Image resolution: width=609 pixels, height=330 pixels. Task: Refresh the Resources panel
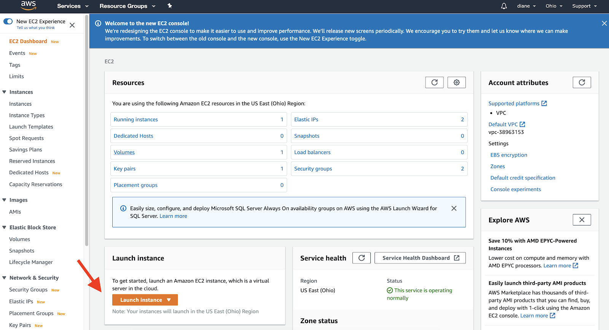click(434, 82)
